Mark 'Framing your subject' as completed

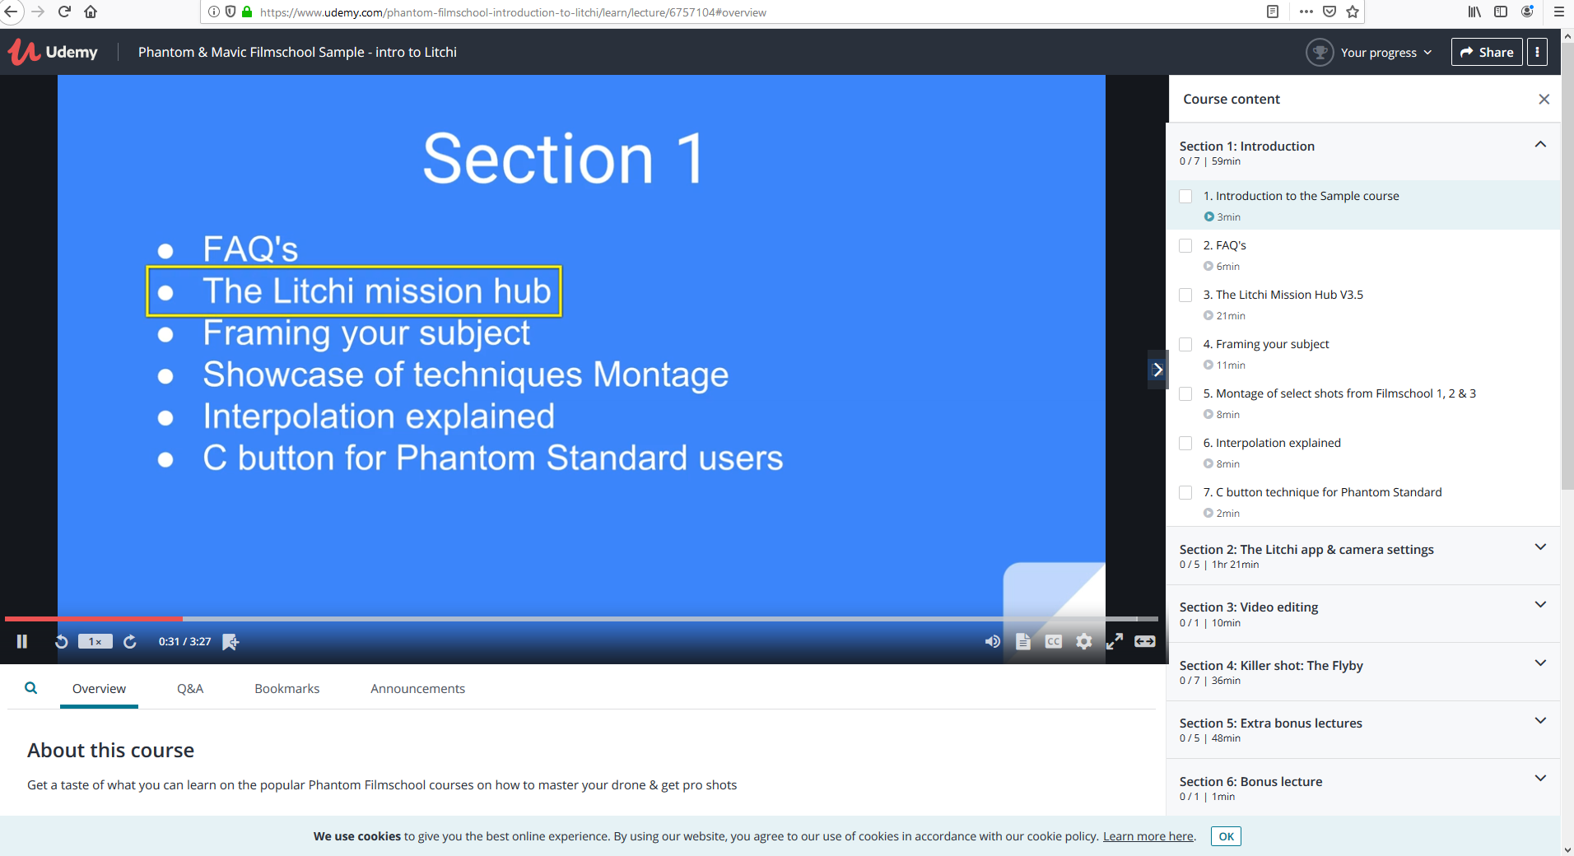(x=1186, y=344)
